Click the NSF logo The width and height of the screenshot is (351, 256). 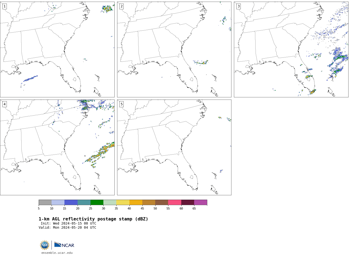pos(45,245)
